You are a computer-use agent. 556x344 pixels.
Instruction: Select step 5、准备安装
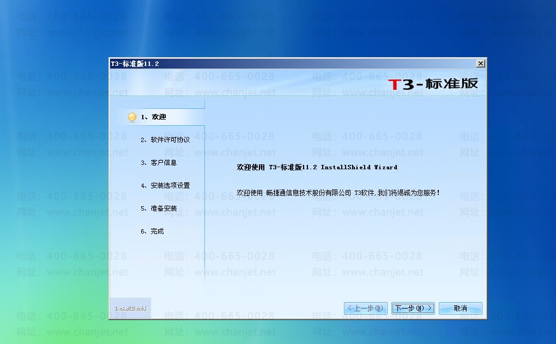(159, 208)
